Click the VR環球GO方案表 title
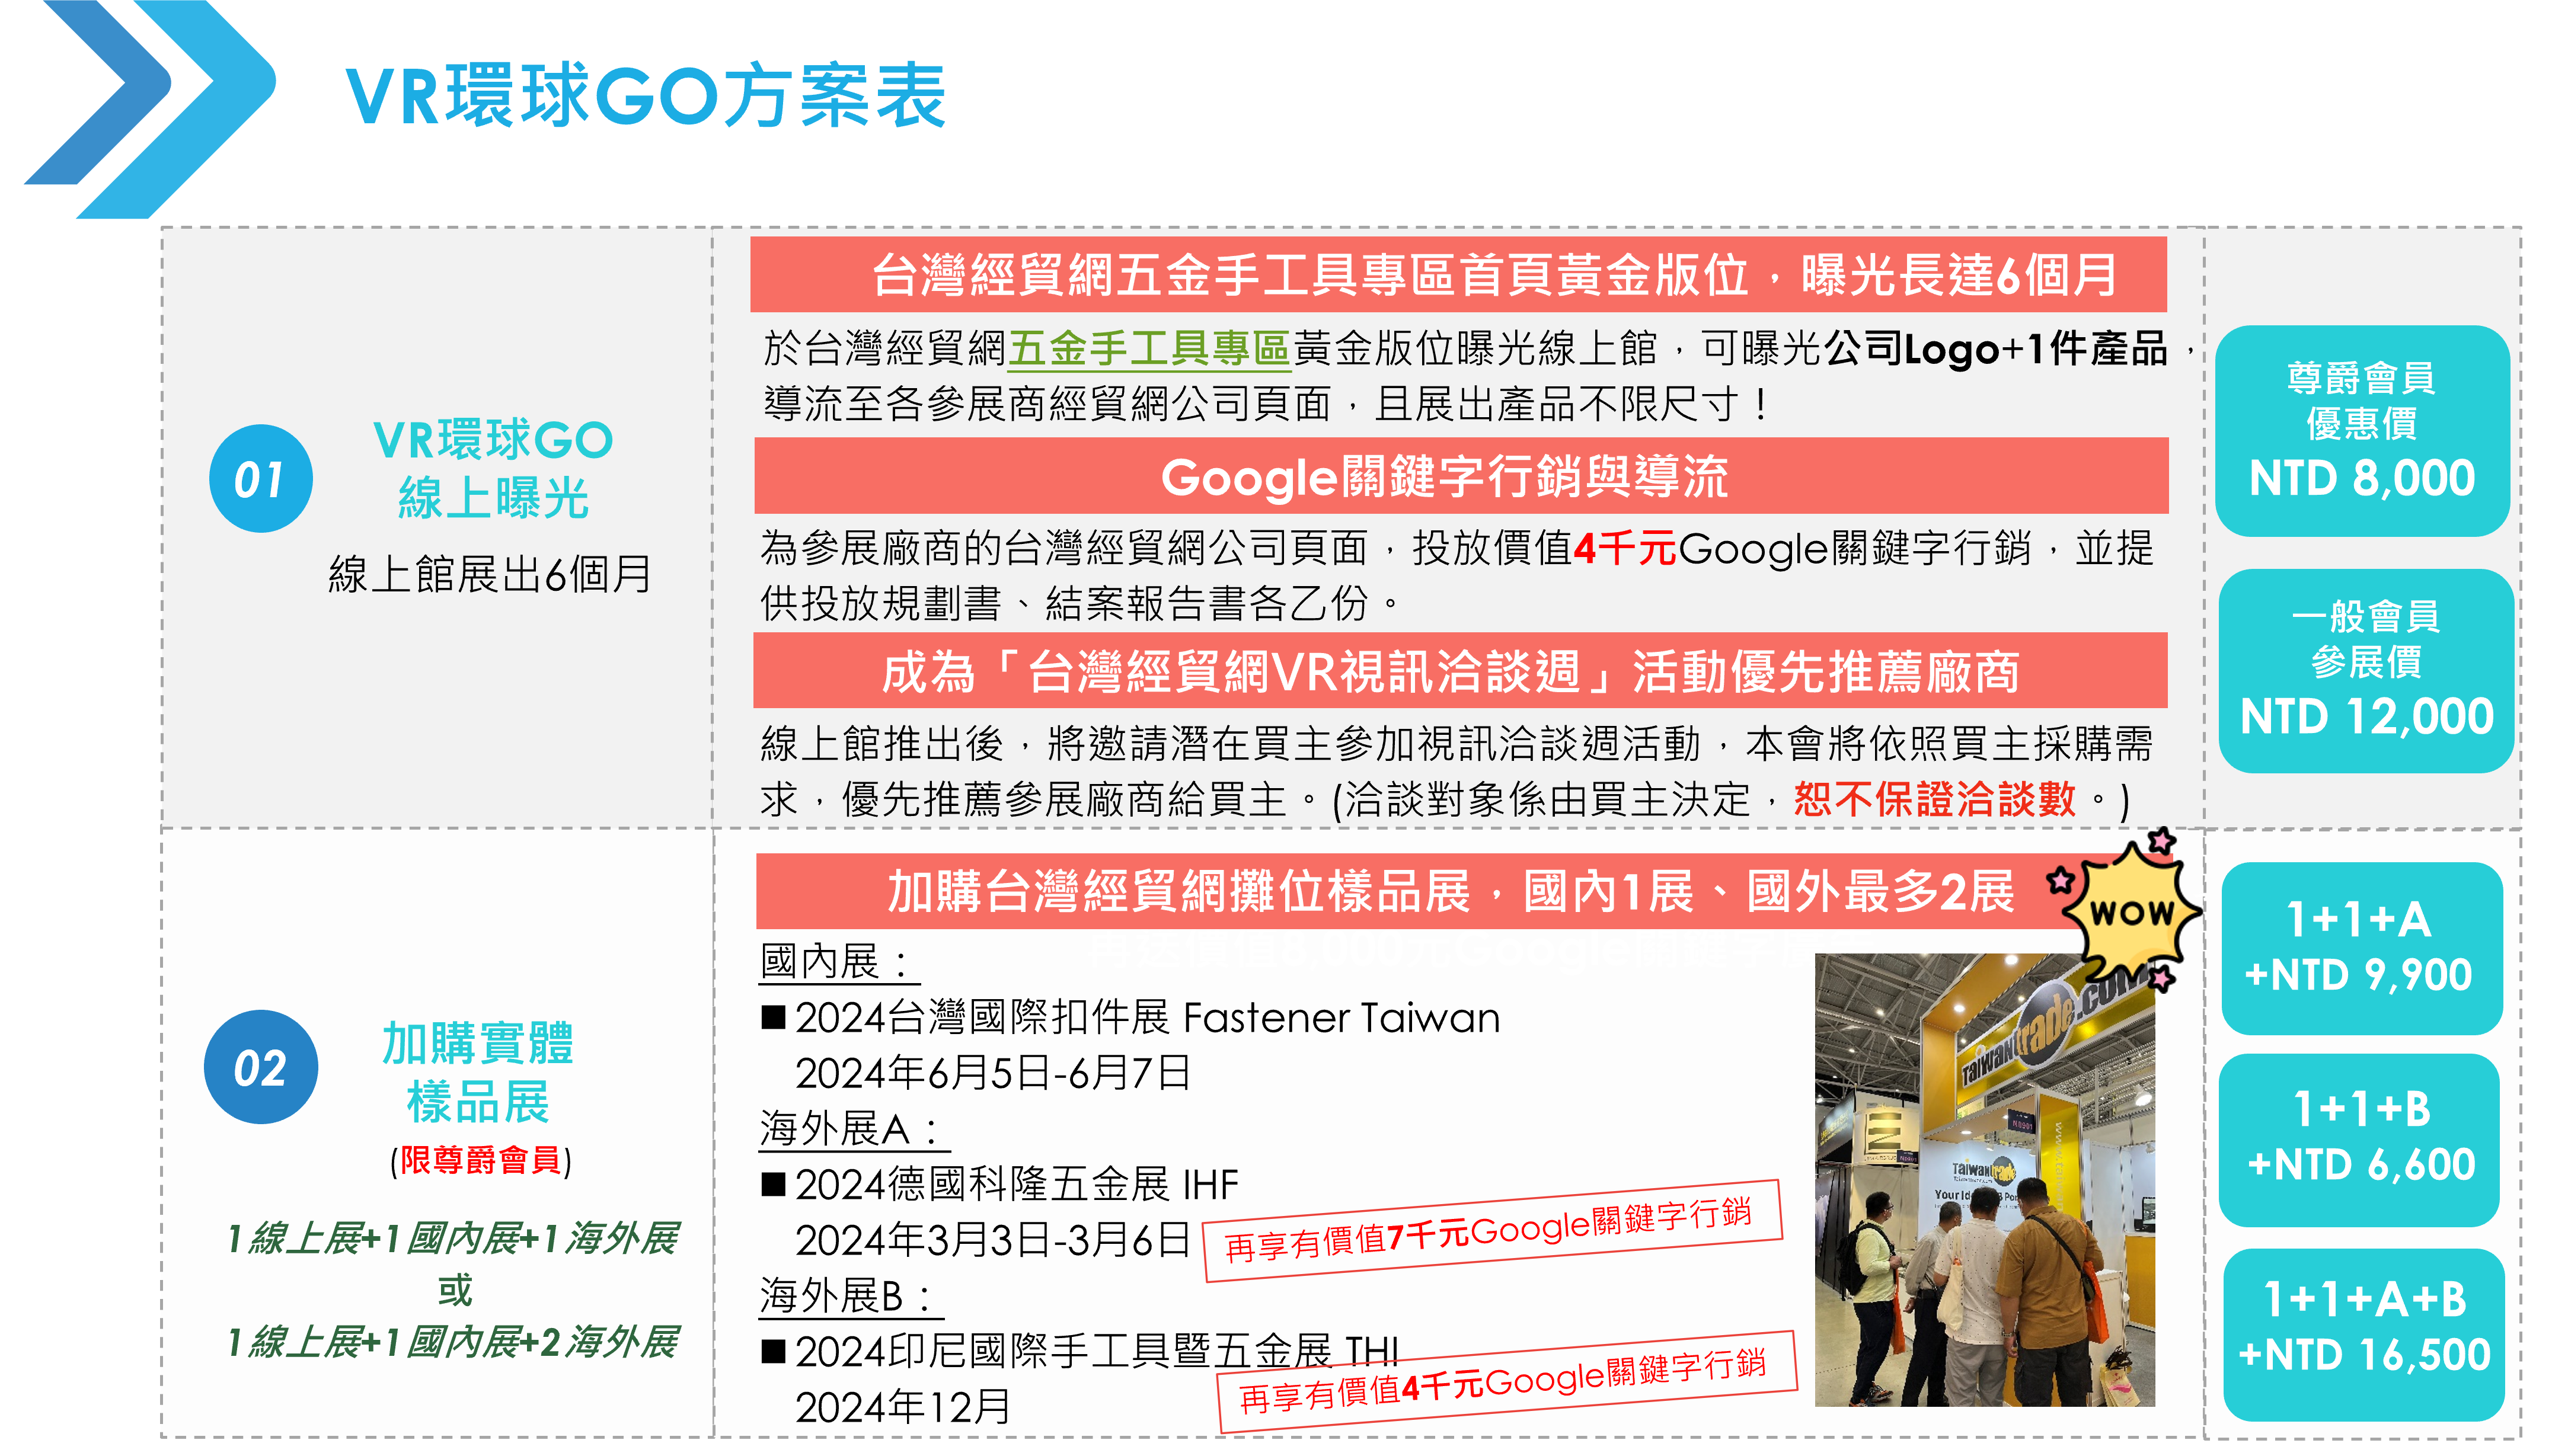The width and height of the screenshot is (2552, 1456). tap(645, 96)
